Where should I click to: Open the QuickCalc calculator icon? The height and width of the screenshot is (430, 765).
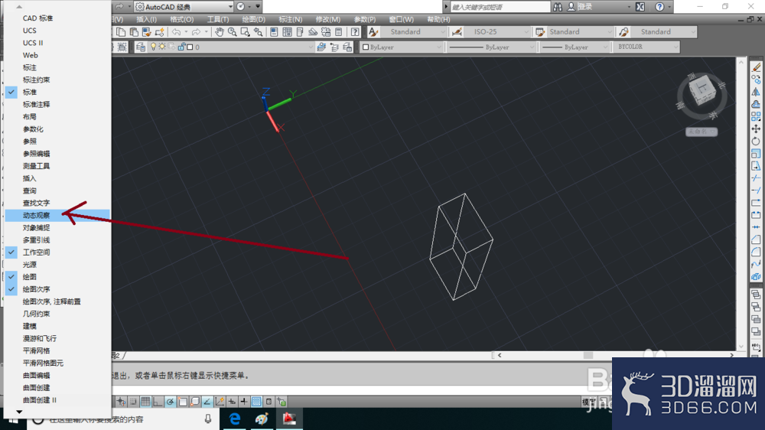tap(338, 32)
